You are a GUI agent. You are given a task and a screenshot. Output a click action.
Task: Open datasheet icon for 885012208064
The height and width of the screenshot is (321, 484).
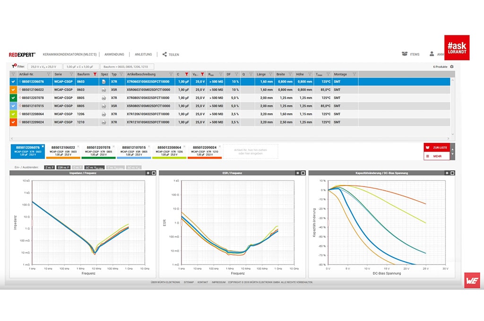[x=104, y=114]
